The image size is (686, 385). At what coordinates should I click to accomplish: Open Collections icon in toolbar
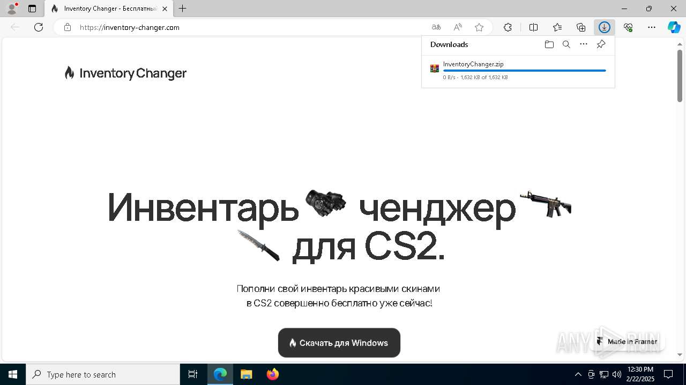[581, 27]
